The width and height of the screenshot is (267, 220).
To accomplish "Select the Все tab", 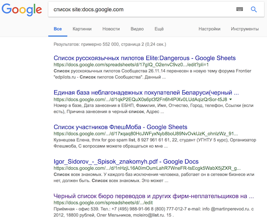I will point(58,29).
